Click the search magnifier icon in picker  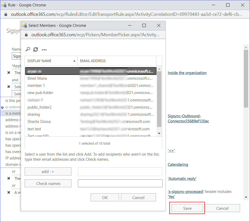point(28,49)
